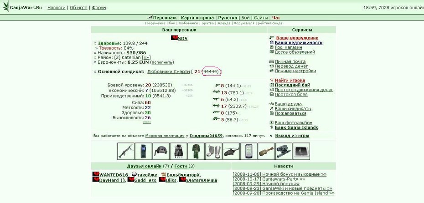Open friend profile DayHard ))
The height and width of the screenshot is (203, 424).
113,180
